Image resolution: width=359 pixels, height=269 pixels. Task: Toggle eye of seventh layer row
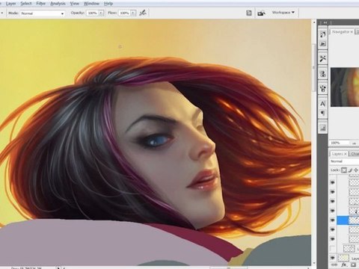tap(333, 239)
